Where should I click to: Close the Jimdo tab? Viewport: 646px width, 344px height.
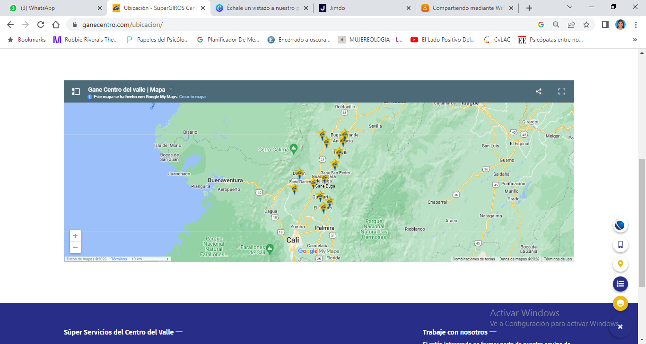coord(409,8)
